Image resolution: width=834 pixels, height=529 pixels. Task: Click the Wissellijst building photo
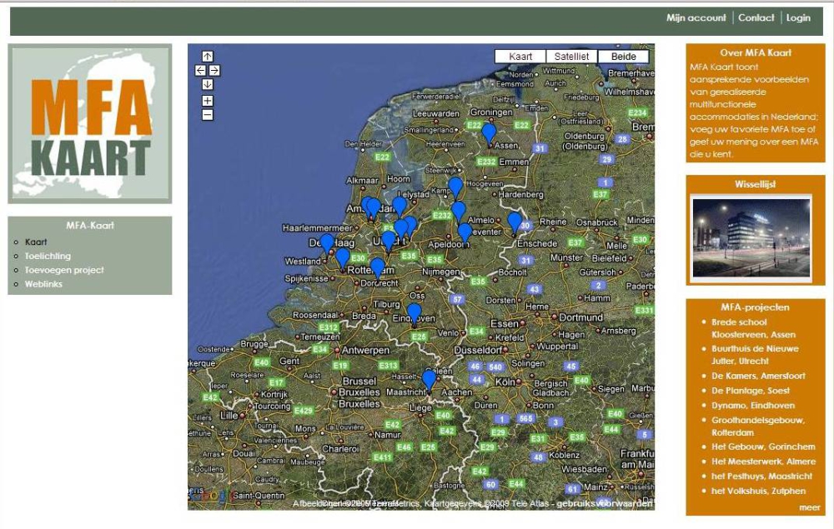point(751,237)
